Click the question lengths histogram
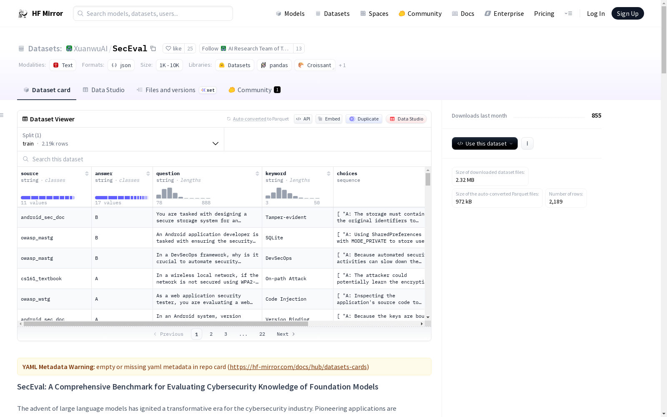 [183, 193]
